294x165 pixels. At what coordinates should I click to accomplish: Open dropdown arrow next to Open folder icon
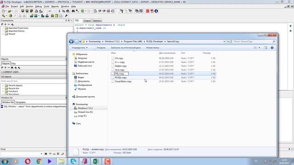coord(12,11)
